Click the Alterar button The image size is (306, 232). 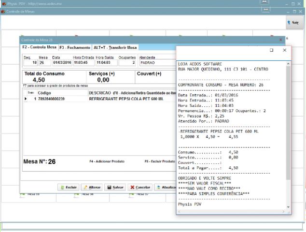92,187
